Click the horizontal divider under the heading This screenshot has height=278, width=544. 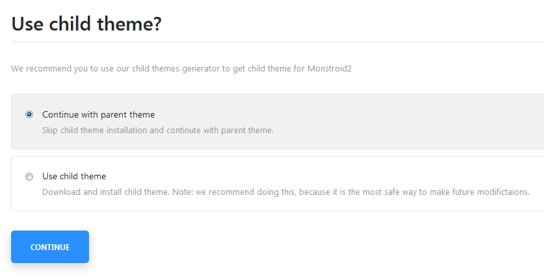[278, 42]
